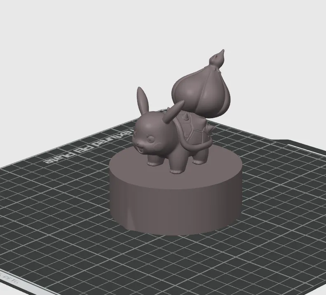Click the spiked shell on the figure's back

(x=192, y=128)
